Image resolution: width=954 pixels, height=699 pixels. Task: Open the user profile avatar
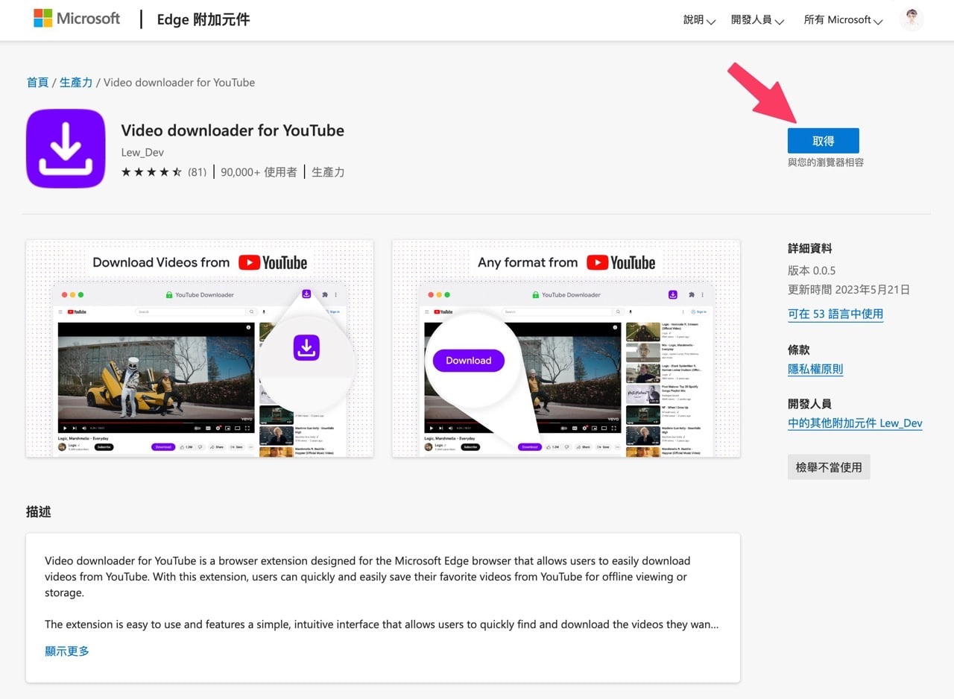912,19
